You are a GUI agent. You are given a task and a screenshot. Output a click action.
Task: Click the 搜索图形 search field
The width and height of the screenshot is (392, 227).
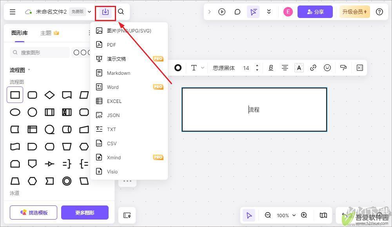click(x=40, y=52)
